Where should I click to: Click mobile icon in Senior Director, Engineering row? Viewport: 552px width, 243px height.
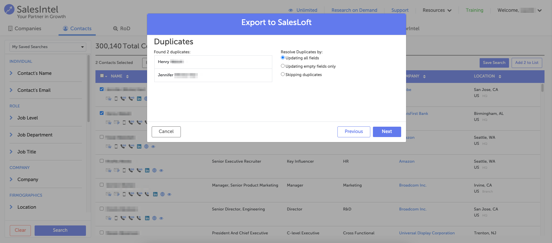(x=116, y=218)
